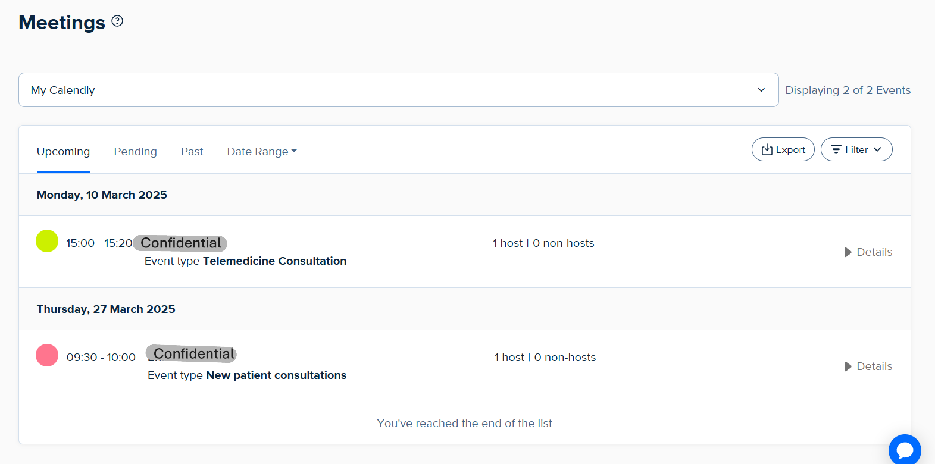Expand the Date Range dropdown
The height and width of the screenshot is (464, 935).
262,152
